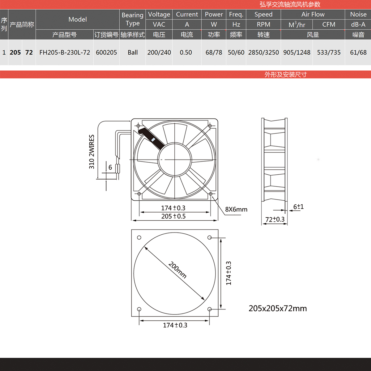The height and width of the screenshot is (371, 371).
Task: Select the '电压' header label
Action: pyautogui.click(x=159, y=35)
